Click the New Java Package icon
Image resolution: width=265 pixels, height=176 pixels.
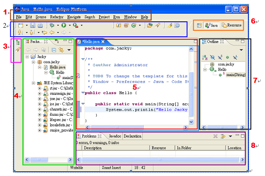coord(126,25)
